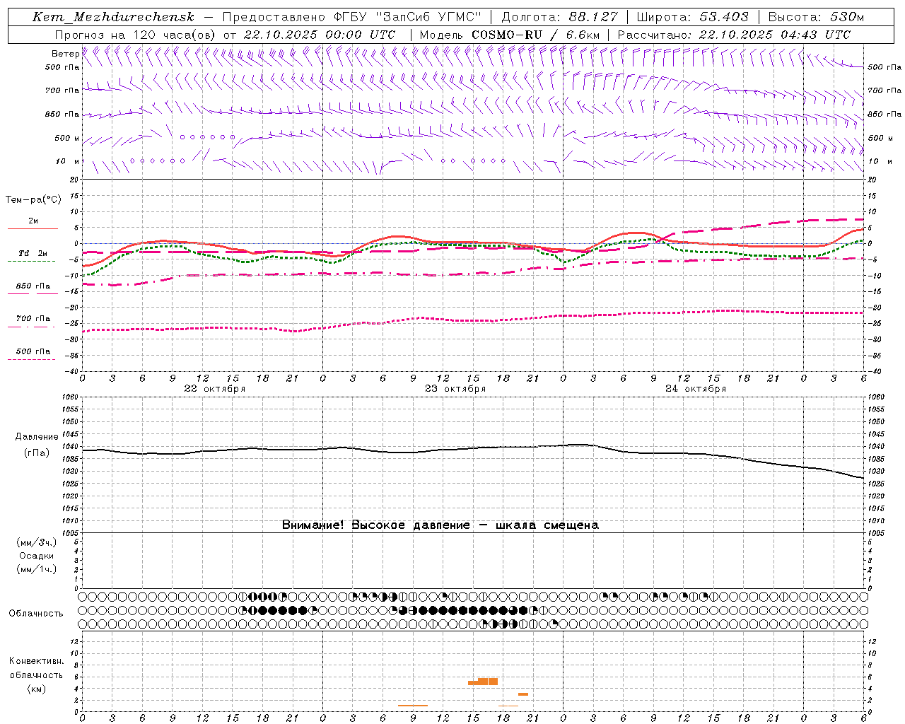Click the (гПа) pressure unit label

(37, 453)
